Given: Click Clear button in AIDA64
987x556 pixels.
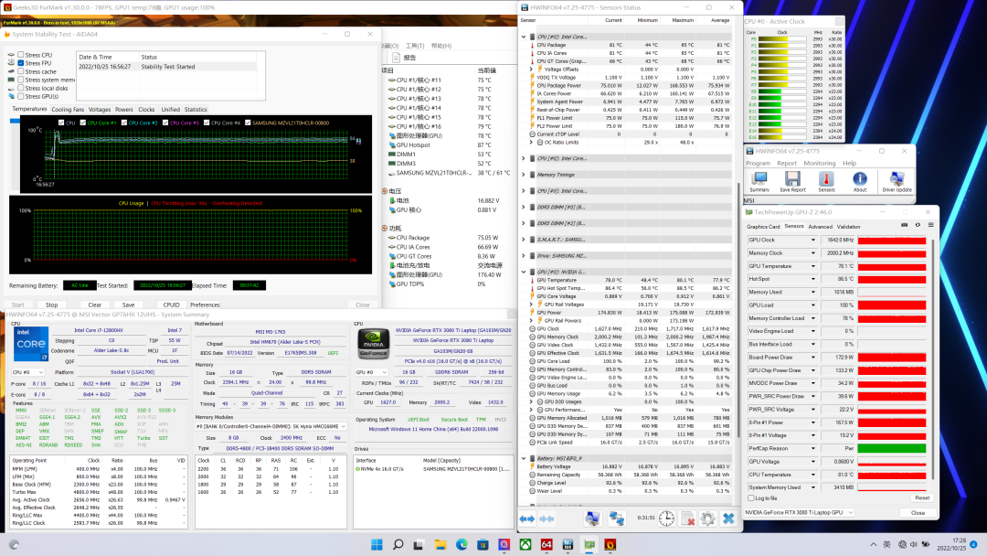Looking at the screenshot, I should 94,305.
